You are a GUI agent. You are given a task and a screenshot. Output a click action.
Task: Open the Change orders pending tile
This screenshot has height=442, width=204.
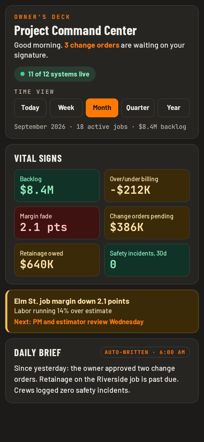[x=147, y=223]
